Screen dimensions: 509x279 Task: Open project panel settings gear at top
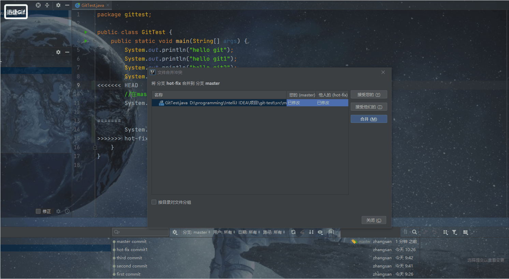(x=58, y=5)
